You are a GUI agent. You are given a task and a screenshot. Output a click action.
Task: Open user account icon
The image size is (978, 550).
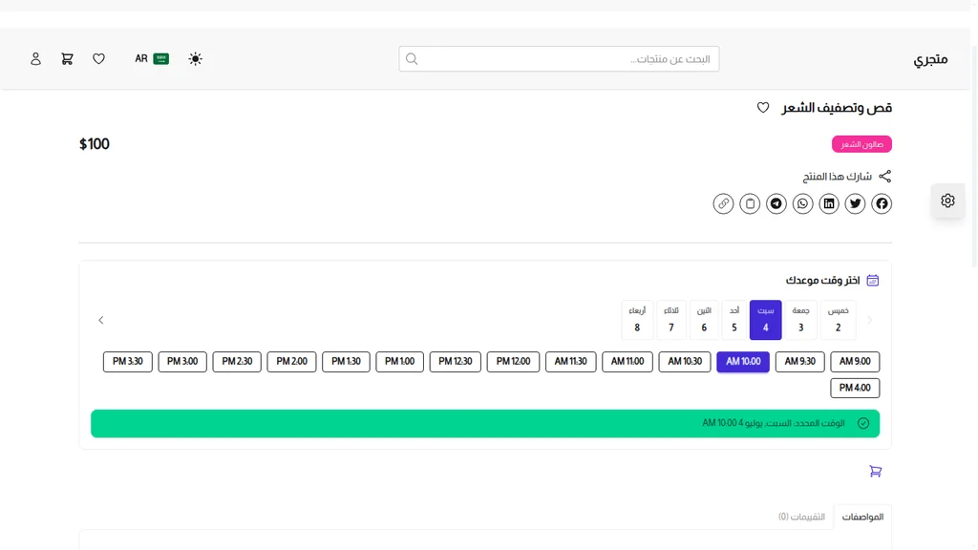35,58
